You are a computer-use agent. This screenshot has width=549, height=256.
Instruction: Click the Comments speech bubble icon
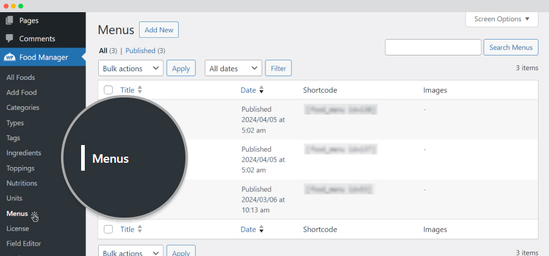click(9, 38)
